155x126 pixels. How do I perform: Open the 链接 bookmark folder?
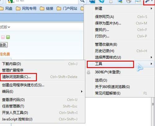tap(46, 8)
